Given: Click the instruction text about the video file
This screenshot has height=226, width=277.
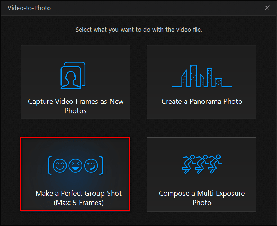Looking at the screenshot, I should tap(138, 30).
